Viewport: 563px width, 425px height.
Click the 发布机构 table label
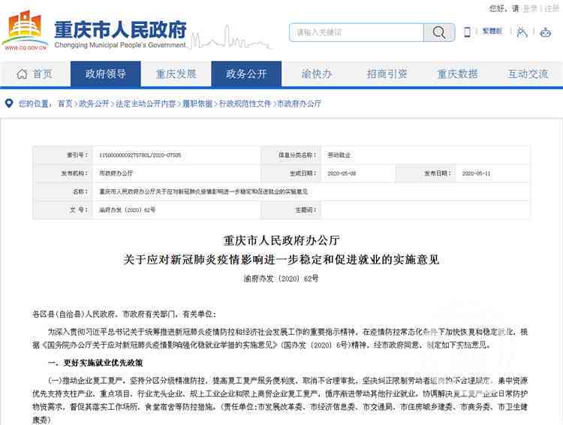[74, 173]
